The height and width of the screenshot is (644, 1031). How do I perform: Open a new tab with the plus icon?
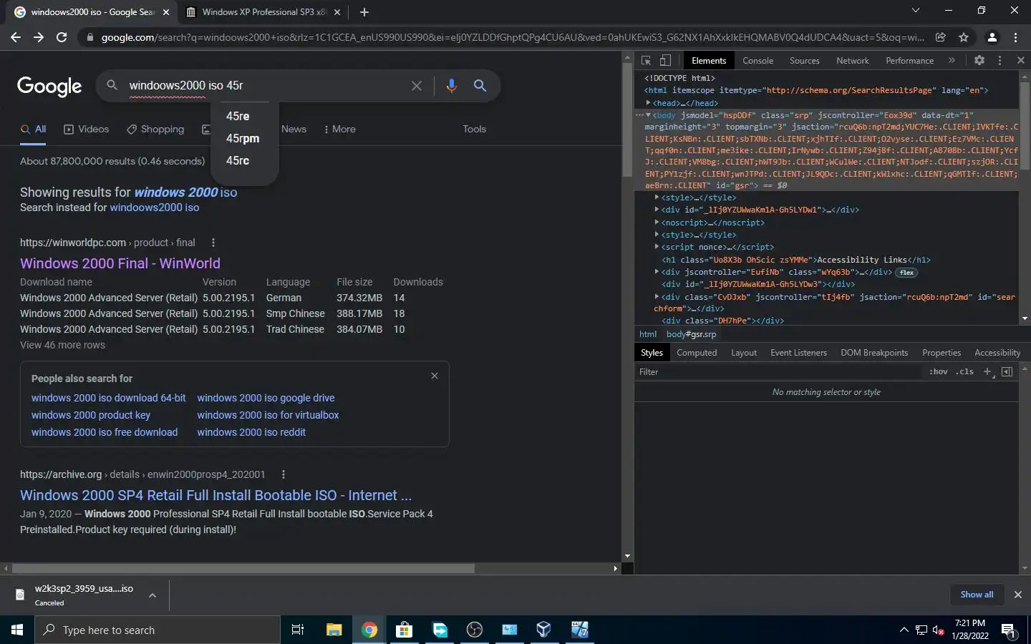pyautogui.click(x=364, y=12)
